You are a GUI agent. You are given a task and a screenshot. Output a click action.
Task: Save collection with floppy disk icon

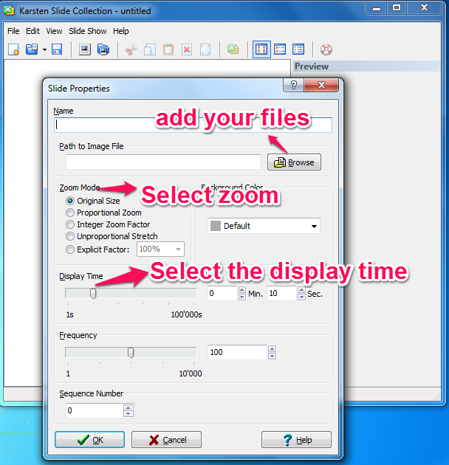pyautogui.click(x=57, y=49)
